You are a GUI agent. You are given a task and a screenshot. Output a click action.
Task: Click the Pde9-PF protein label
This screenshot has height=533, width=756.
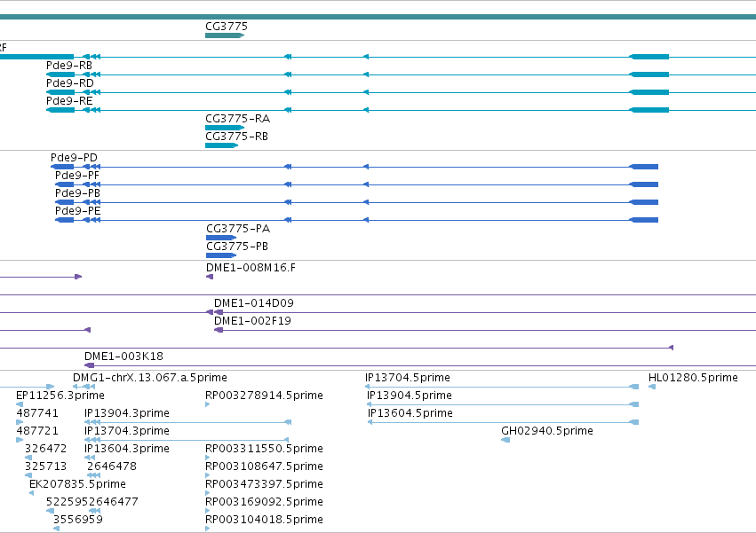coord(77,176)
